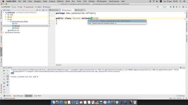
Task: Open Run panel settings gear
Action: pos(181,67)
